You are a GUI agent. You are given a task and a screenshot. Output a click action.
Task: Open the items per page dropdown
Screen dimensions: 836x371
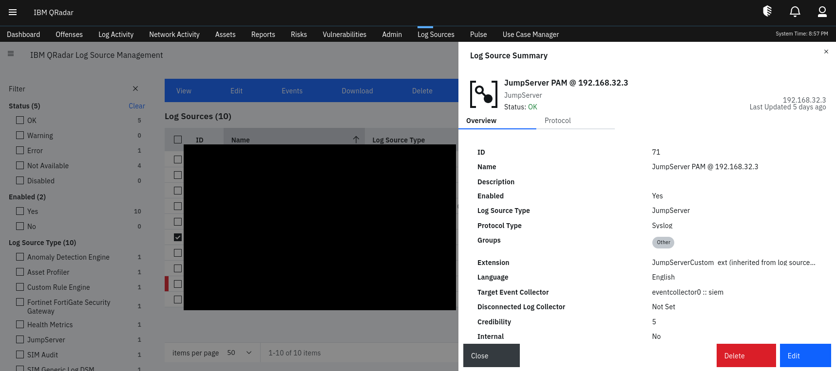point(240,353)
